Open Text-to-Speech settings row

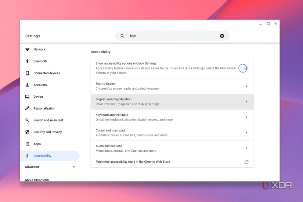[172, 86]
